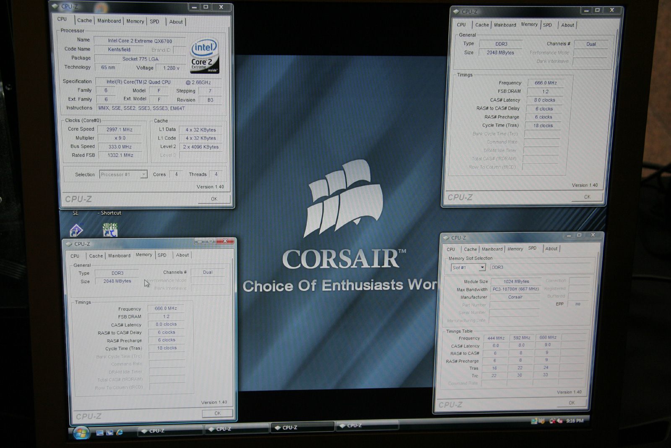Viewport: 671px width, 448px height.
Task: Open the Processor #1 selection dropdown
Action: [143, 174]
